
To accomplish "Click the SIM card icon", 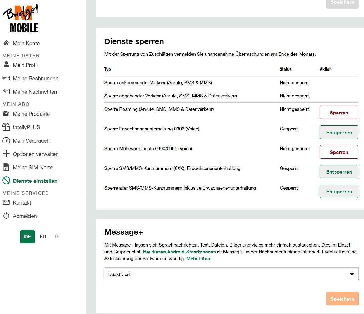I will coord(6,167).
